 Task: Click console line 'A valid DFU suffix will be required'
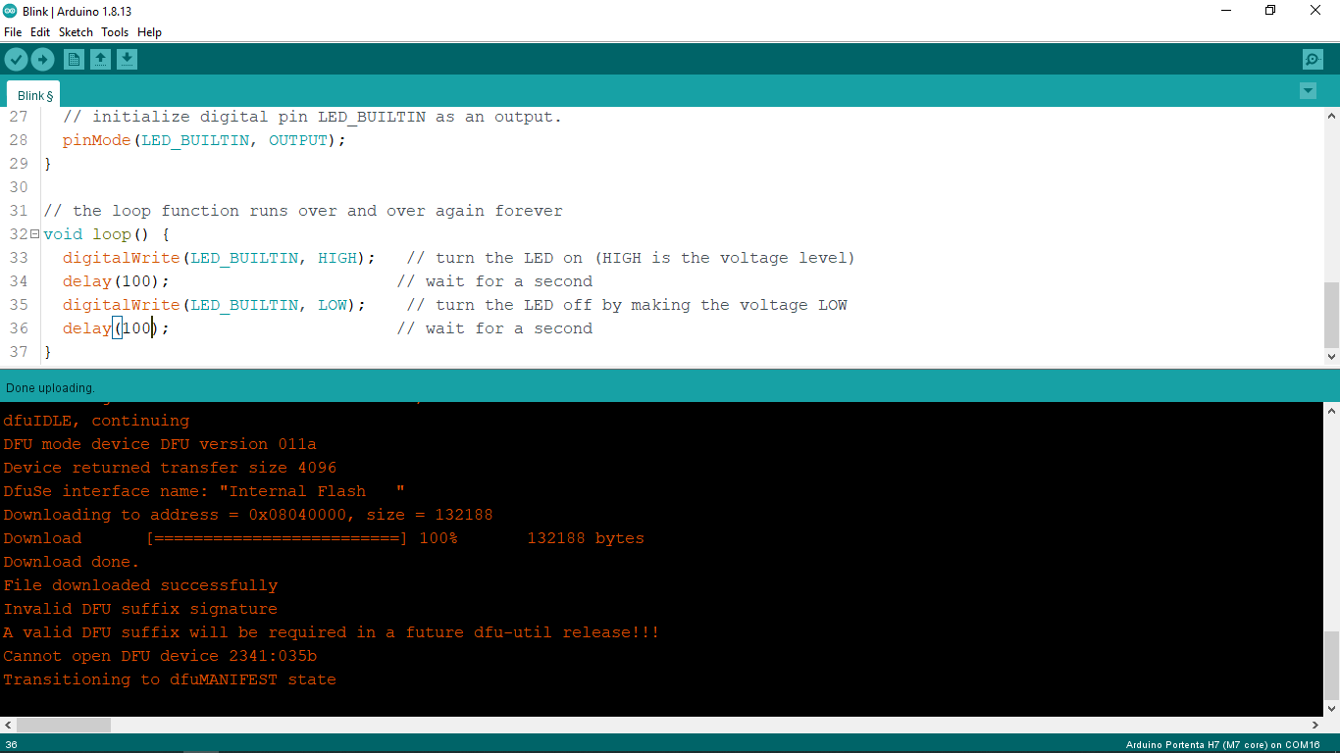[x=332, y=632]
